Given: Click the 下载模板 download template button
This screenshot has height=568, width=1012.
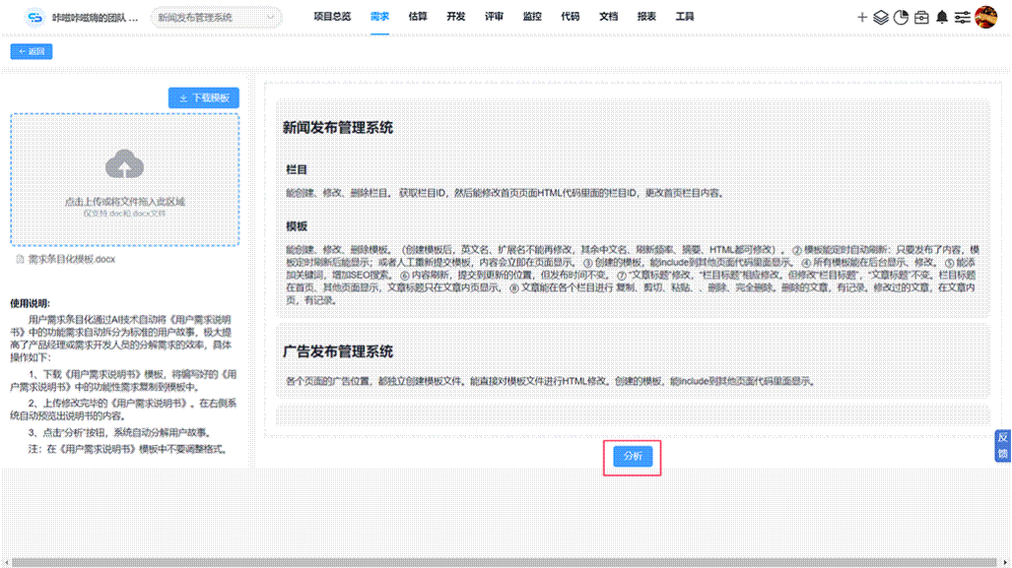Looking at the screenshot, I should click(x=202, y=97).
